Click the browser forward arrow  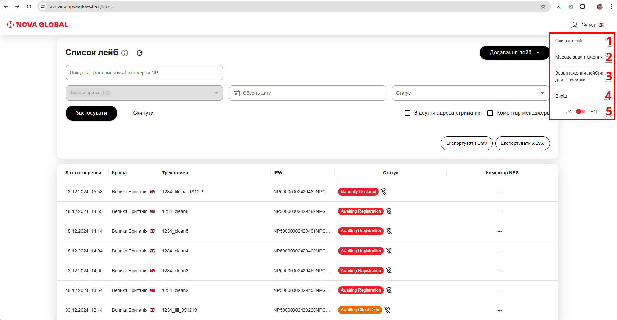pos(17,6)
